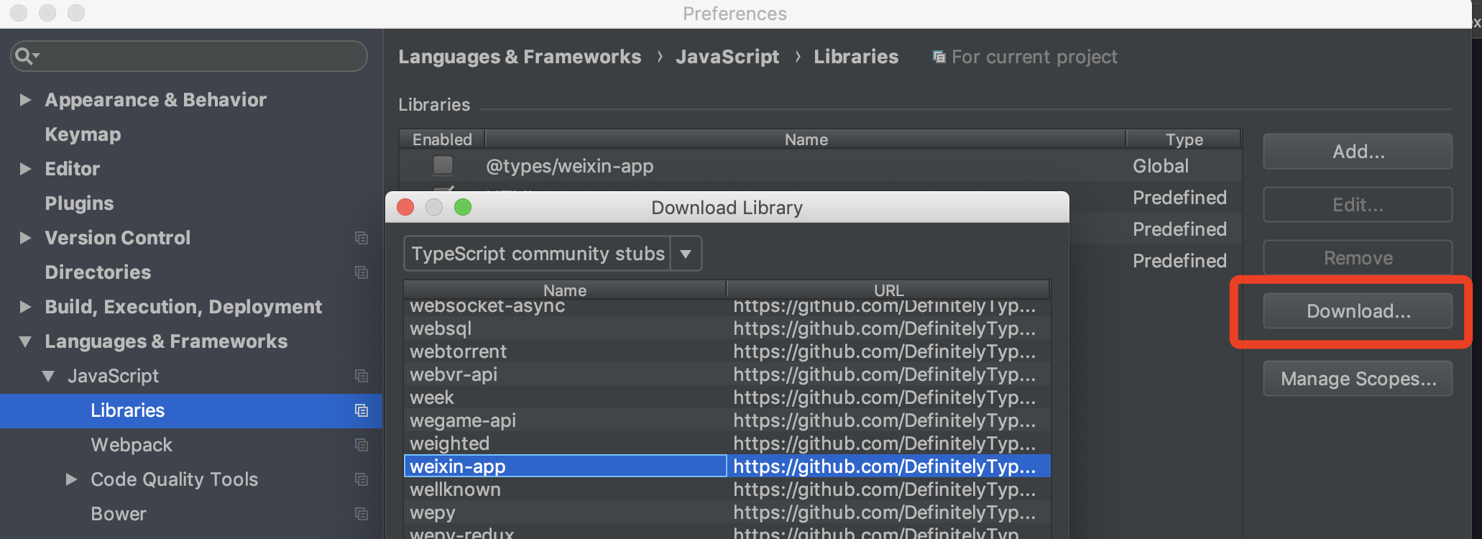
Task: Click the Edit... button
Action: 1358,205
